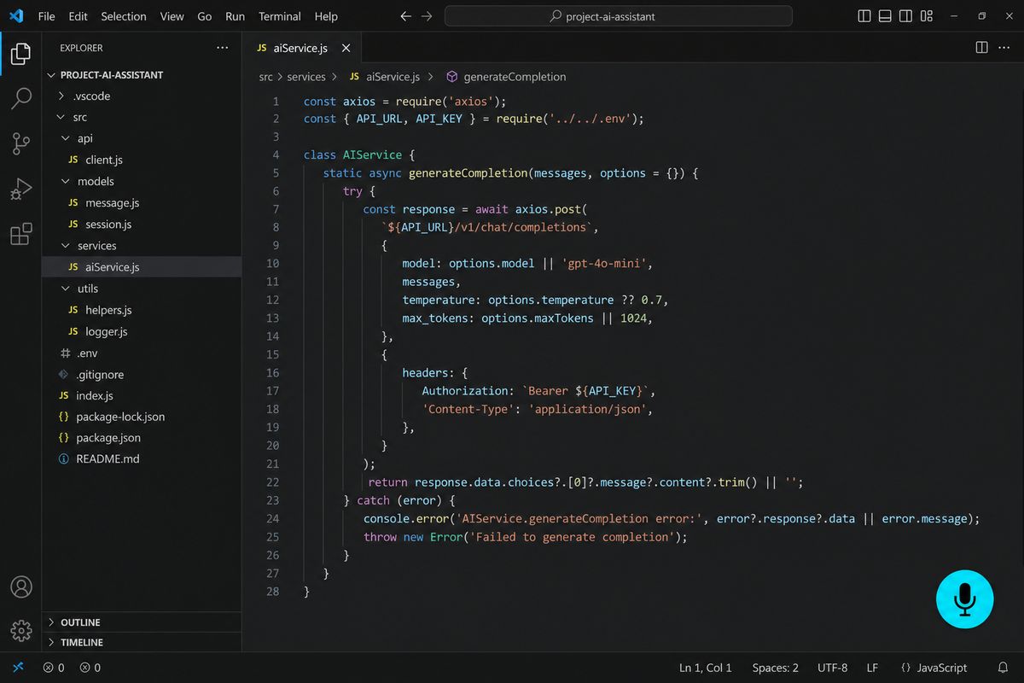Split the editor to the right
This screenshot has height=683, width=1024.
[x=981, y=48]
